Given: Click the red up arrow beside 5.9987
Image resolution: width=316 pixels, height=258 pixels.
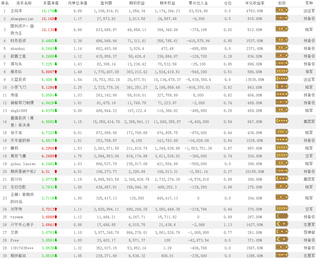Looking at the screenshot, I should (56, 72).
